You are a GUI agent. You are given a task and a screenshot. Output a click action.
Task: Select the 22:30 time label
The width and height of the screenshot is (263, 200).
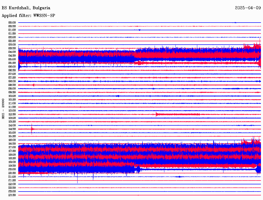tap(12, 188)
